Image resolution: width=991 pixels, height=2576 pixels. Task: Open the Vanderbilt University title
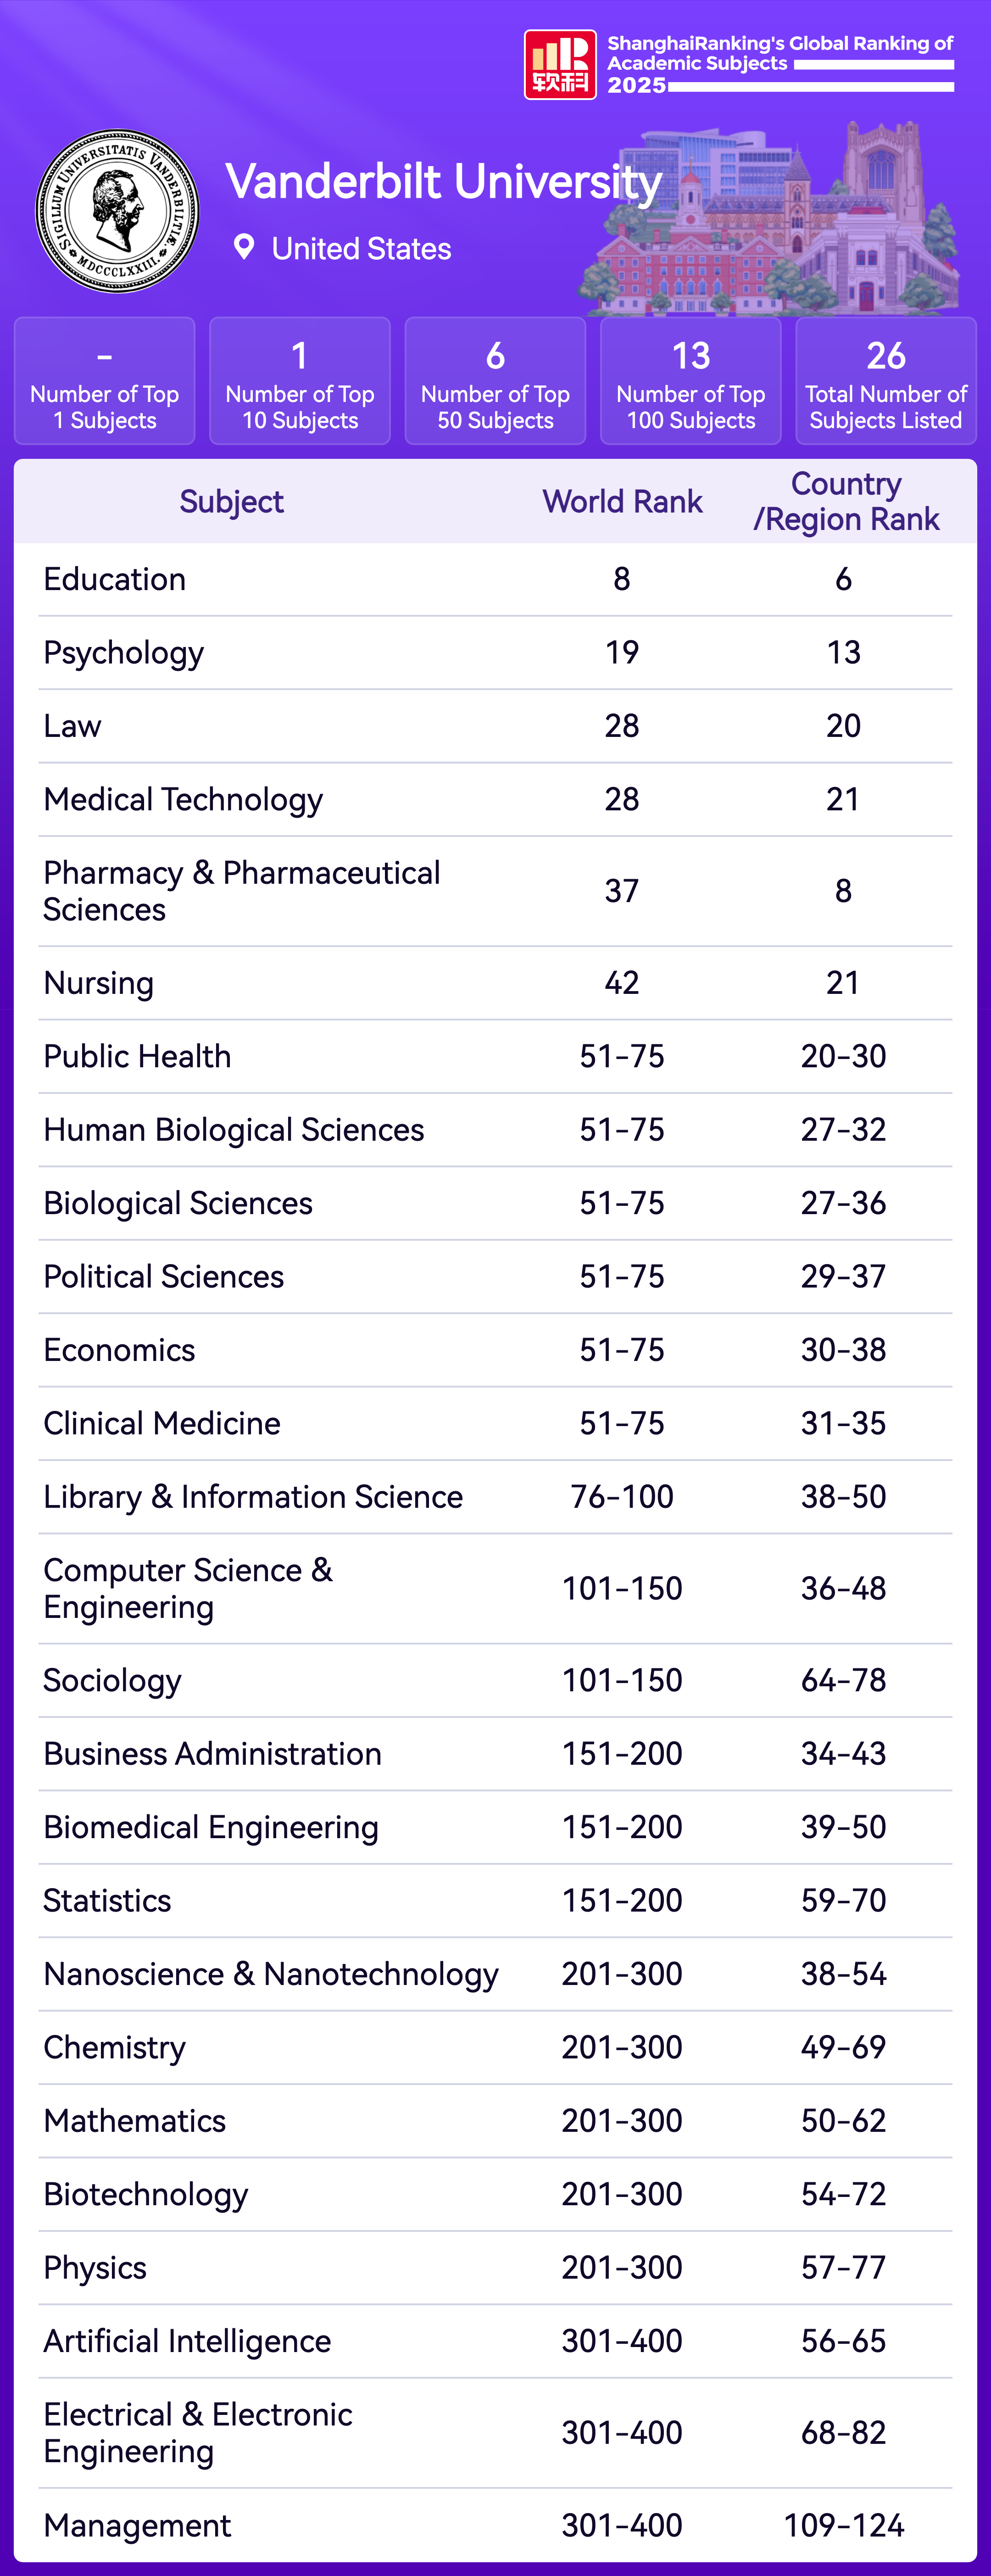coord(443,182)
